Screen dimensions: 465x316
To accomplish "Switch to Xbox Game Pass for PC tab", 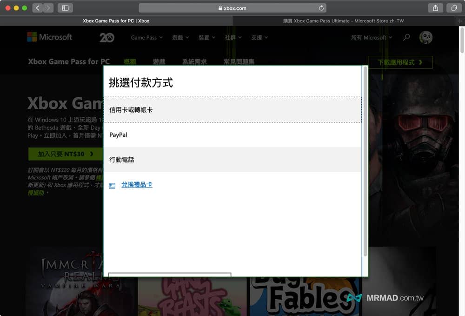I will (116, 21).
